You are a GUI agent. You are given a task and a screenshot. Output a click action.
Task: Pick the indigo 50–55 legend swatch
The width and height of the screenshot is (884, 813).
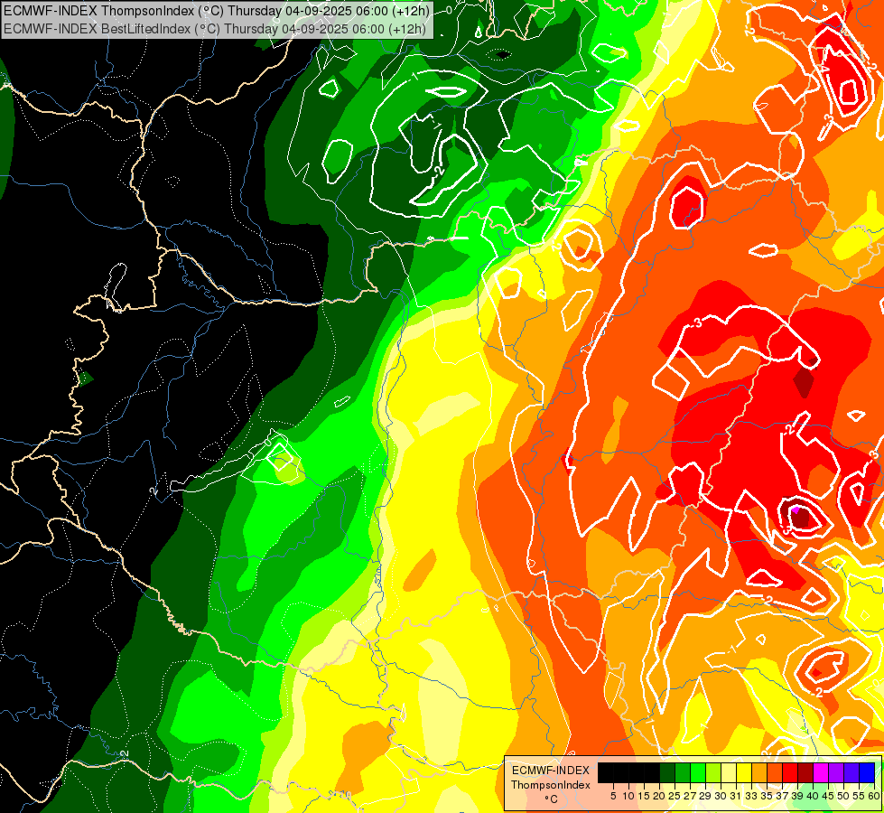pyautogui.click(x=851, y=772)
